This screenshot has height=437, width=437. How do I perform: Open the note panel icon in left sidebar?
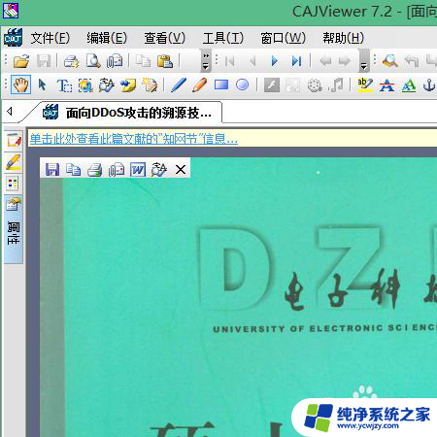coord(14,141)
